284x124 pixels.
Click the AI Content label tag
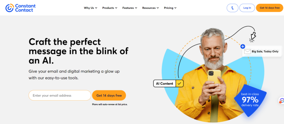tap(165, 84)
